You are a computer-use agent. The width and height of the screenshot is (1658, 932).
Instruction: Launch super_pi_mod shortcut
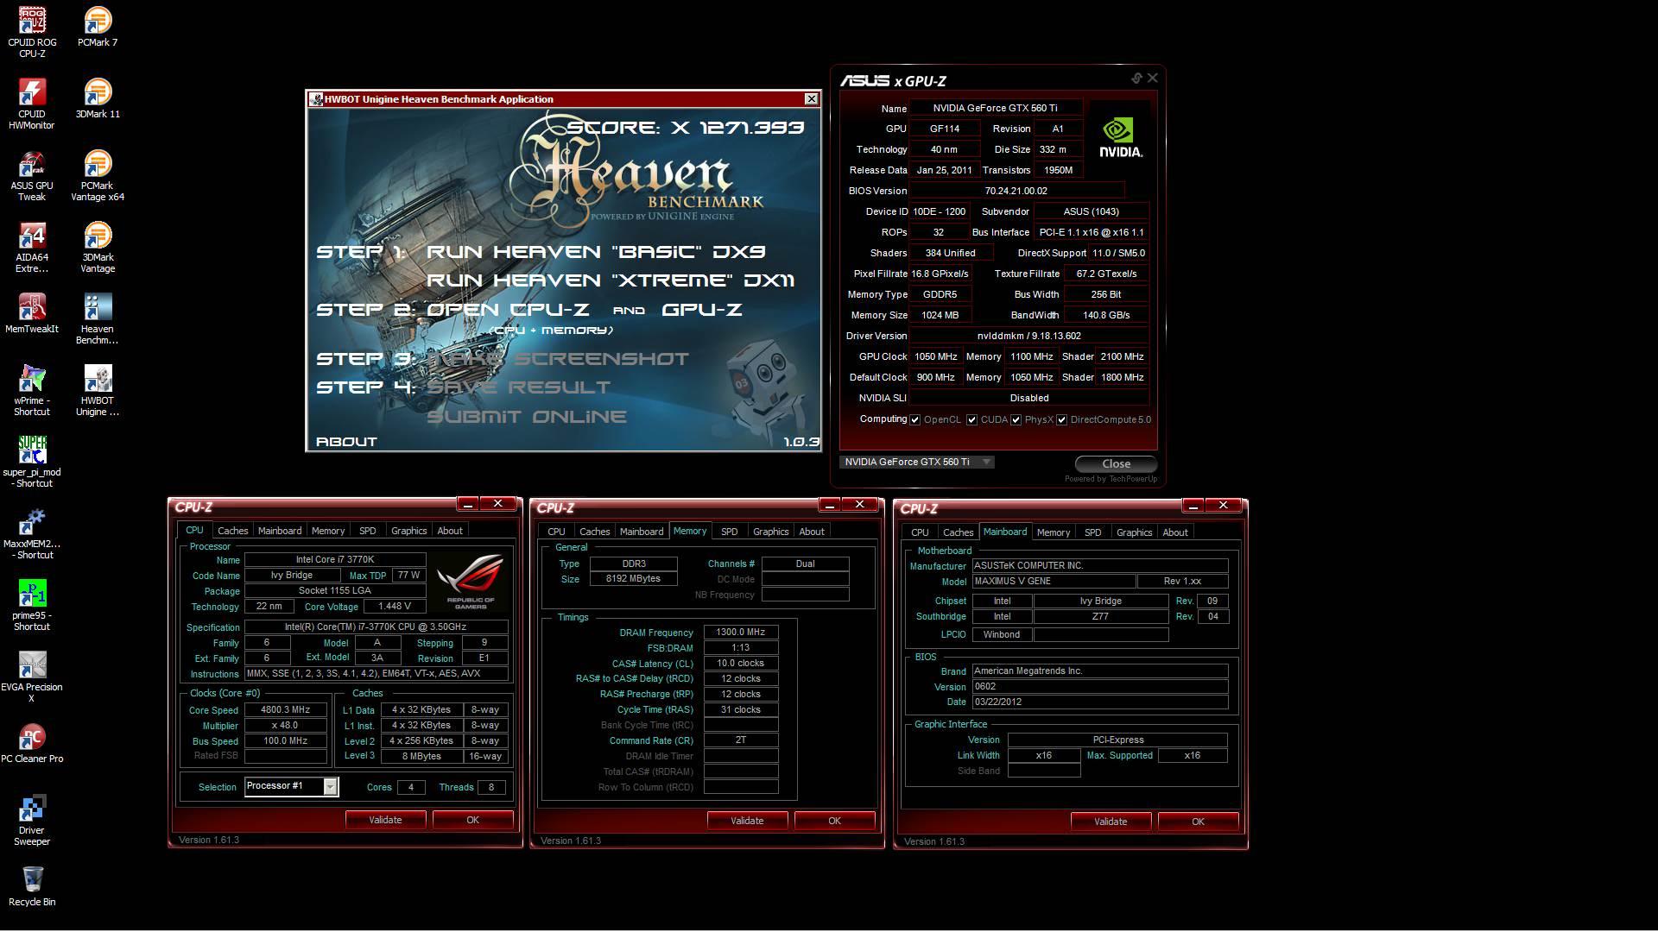32,461
